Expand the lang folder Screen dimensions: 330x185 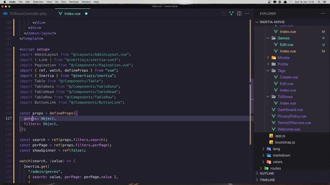pyautogui.click(x=263, y=149)
